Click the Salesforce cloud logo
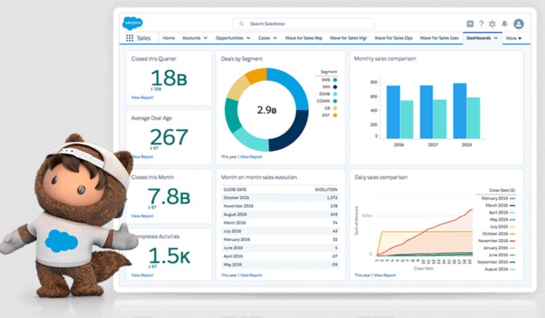545x318 pixels. [x=132, y=23]
